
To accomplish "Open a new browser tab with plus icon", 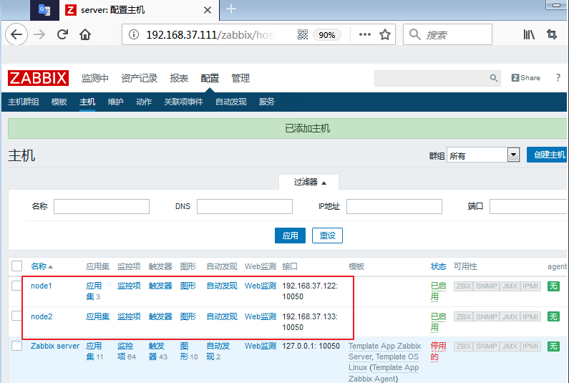I will point(231,9).
